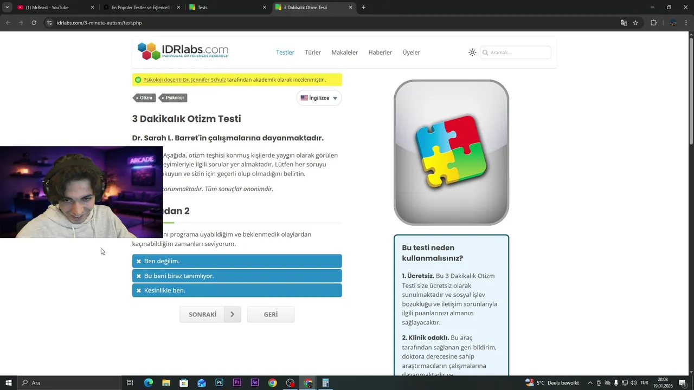Open the Windows Start menu

pos(9,383)
